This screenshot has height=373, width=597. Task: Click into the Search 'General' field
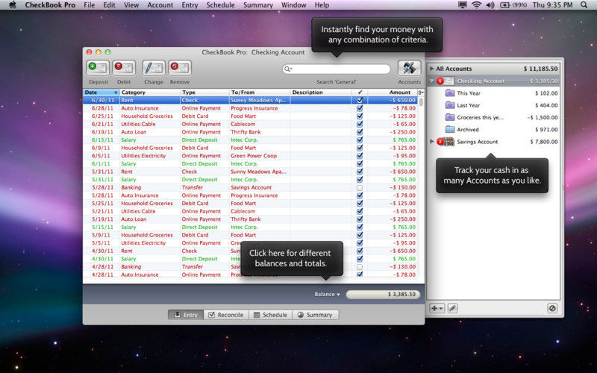pyautogui.click(x=337, y=69)
